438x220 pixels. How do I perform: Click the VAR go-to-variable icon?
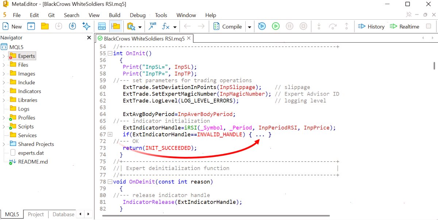pos(152,26)
